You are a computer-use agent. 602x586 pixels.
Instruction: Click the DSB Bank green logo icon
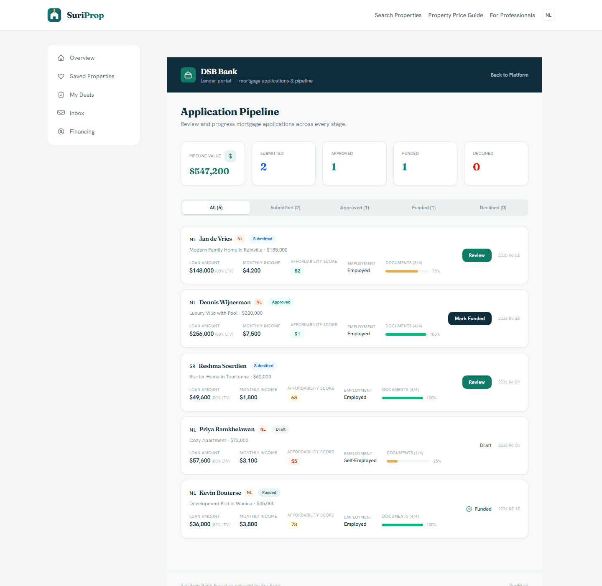coord(188,75)
